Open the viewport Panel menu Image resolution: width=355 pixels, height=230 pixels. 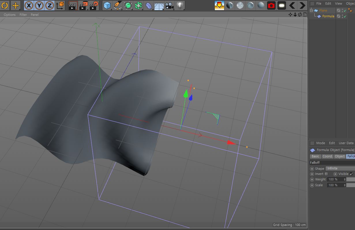coord(35,15)
